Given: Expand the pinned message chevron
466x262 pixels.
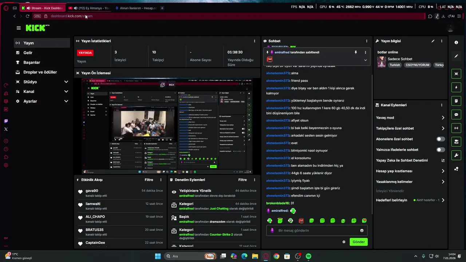Looking at the screenshot, I should pyautogui.click(x=365, y=60).
